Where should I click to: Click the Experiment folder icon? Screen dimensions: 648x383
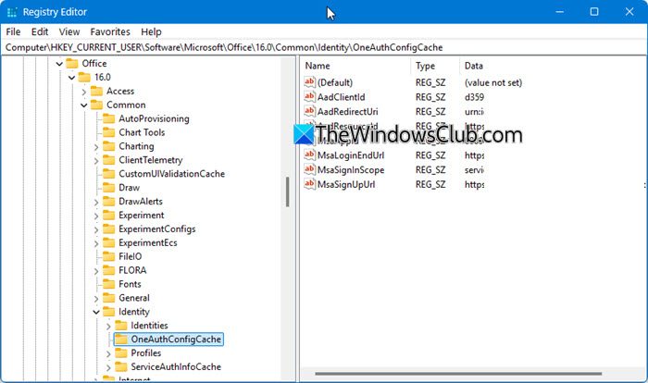click(x=108, y=216)
